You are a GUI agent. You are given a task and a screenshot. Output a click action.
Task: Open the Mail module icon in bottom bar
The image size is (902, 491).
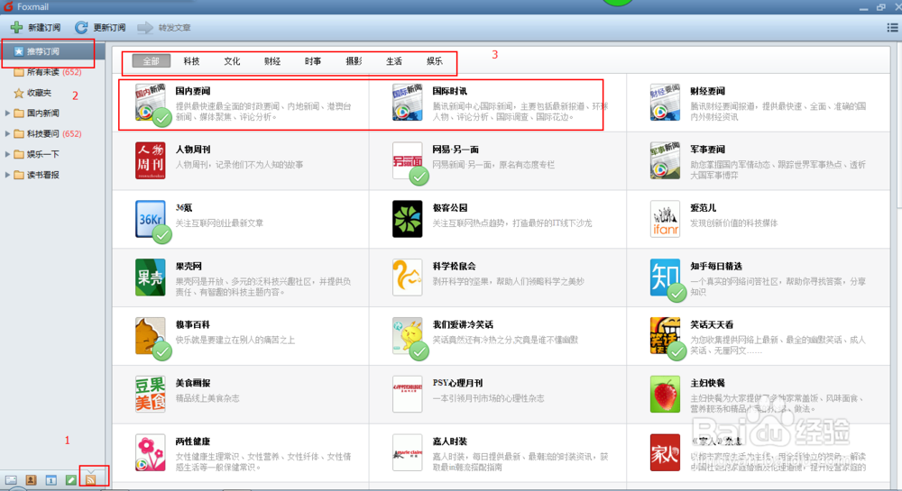tap(11, 480)
